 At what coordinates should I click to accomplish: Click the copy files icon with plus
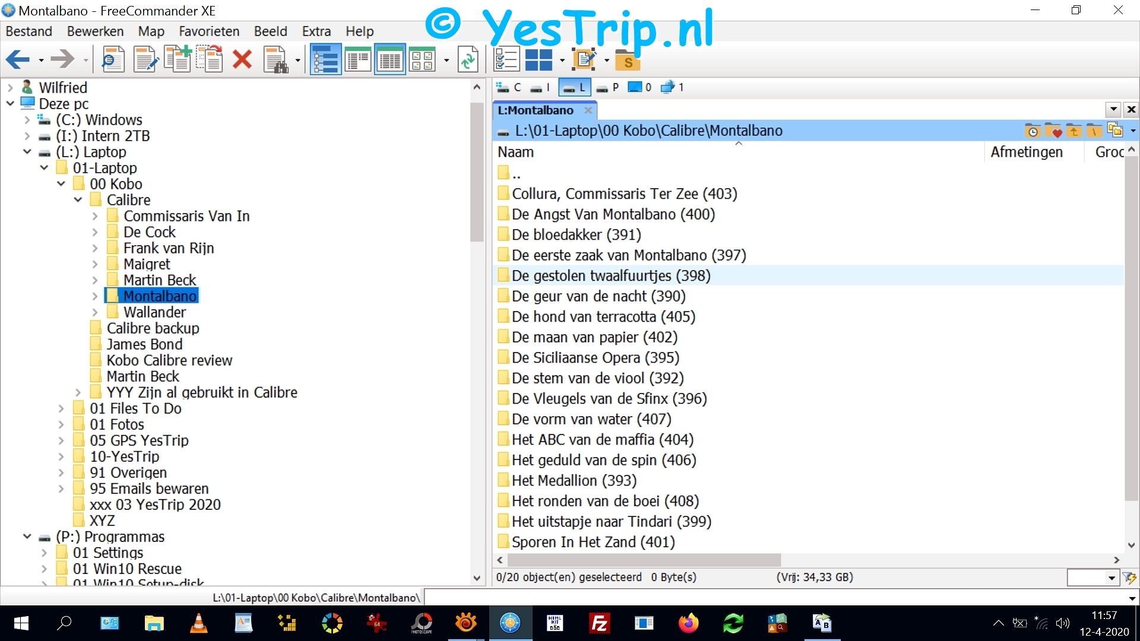pyautogui.click(x=178, y=59)
